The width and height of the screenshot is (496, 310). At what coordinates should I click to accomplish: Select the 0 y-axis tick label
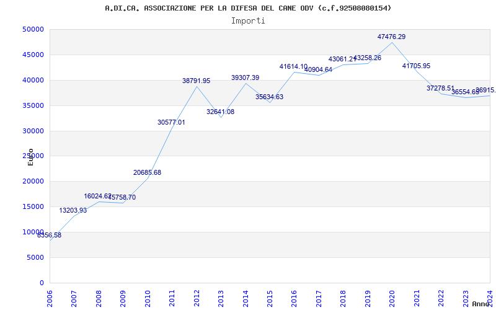(42, 283)
